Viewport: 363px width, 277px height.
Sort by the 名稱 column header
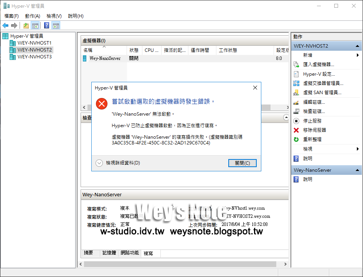104,50
